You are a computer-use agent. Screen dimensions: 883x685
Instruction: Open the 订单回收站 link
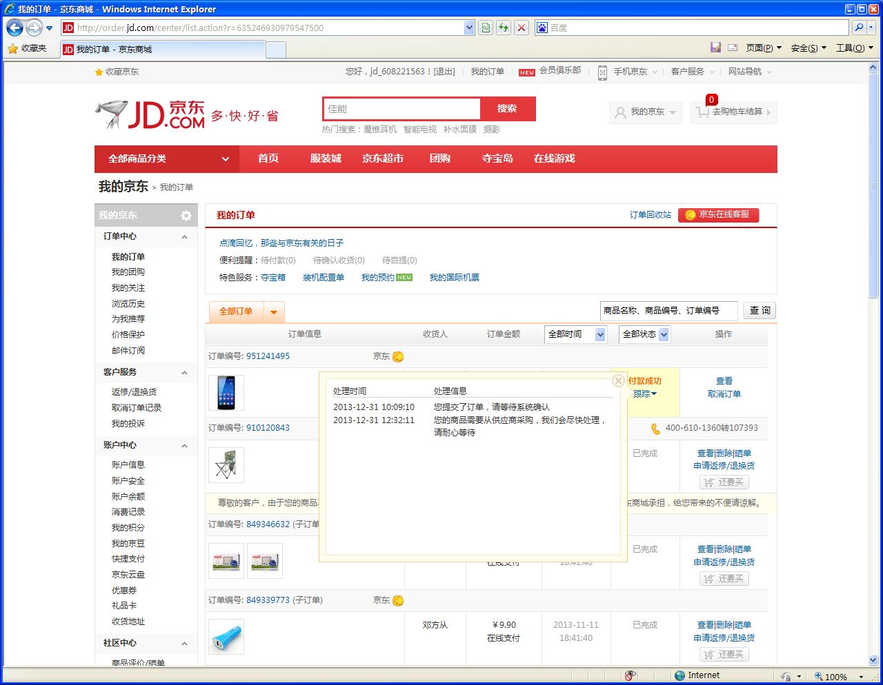coord(650,215)
